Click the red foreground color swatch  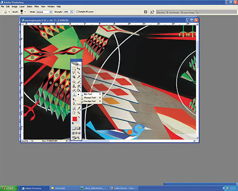tap(74, 119)
